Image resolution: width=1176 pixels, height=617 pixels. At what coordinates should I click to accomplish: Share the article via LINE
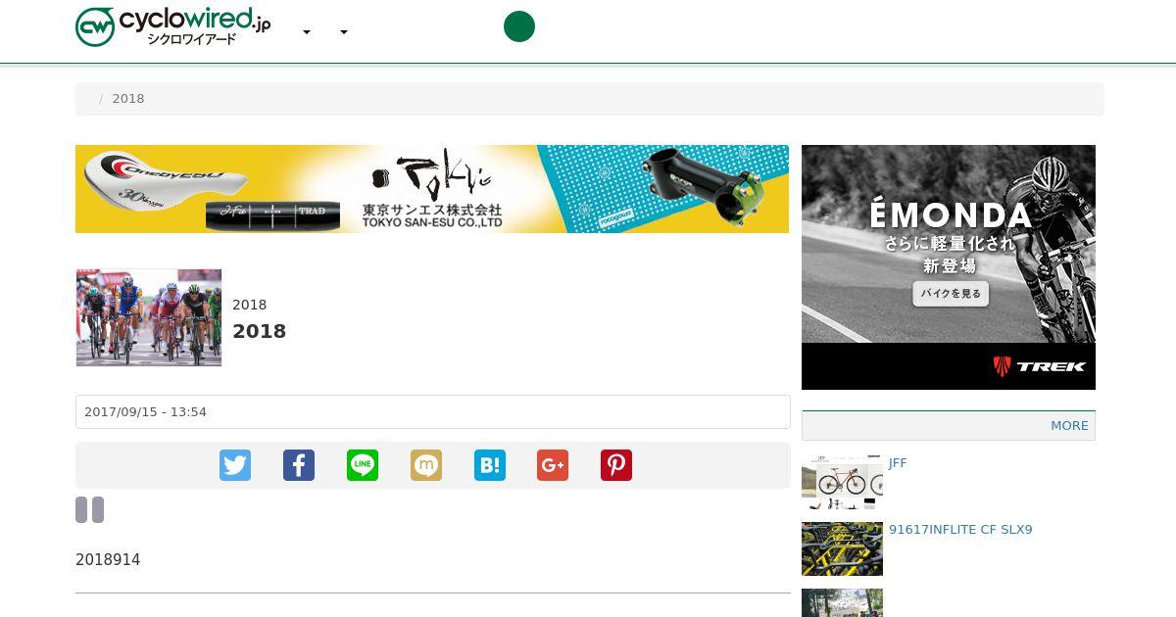[x=363, y=465]
